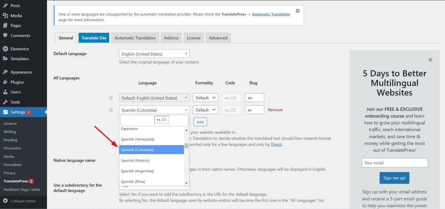Click the Elementor logo icon

5,49
